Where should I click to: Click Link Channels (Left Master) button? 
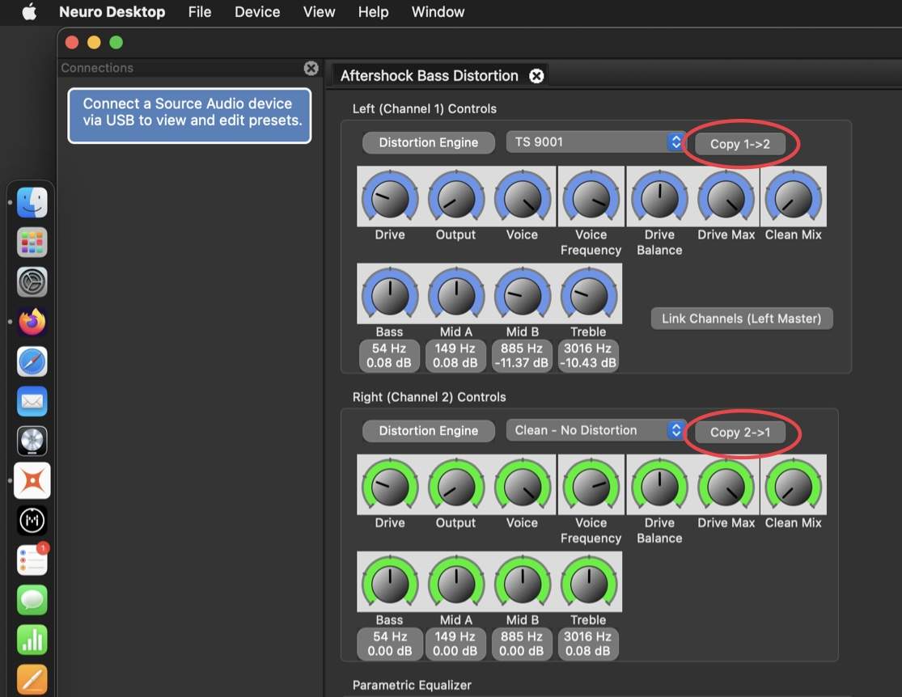click(742, 319)
